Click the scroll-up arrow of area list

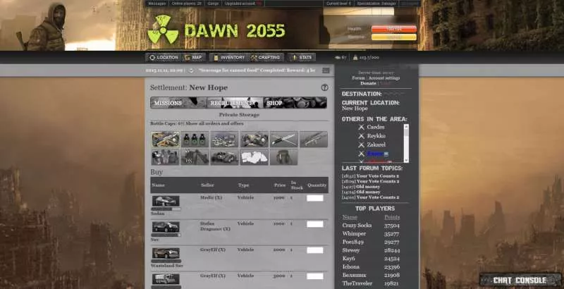(407, 127)
